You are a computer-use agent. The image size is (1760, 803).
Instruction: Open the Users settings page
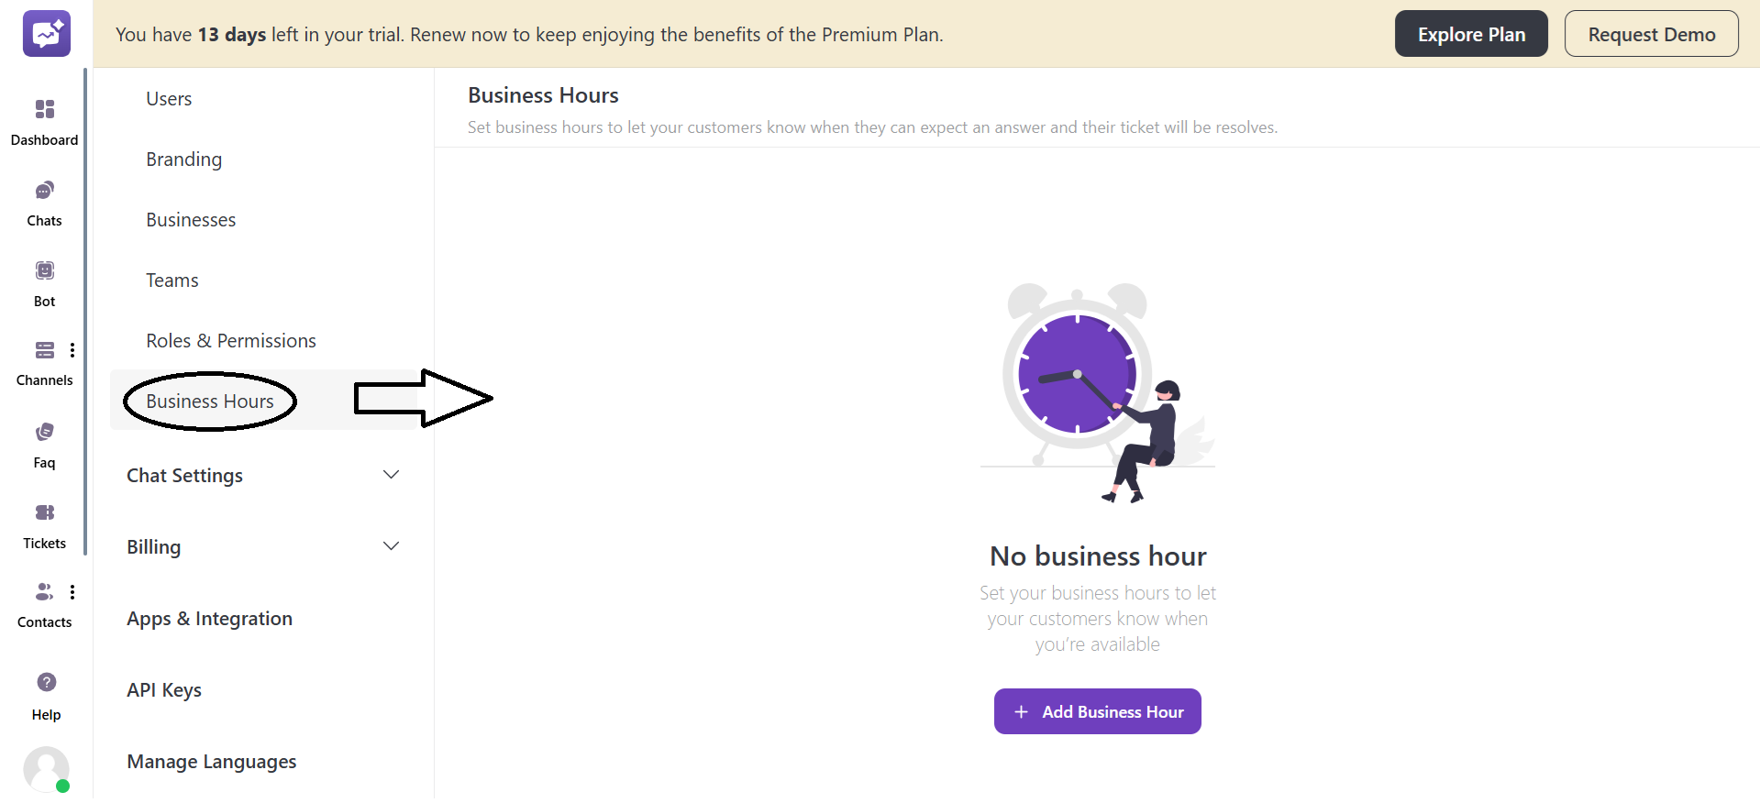coord(169,98)
